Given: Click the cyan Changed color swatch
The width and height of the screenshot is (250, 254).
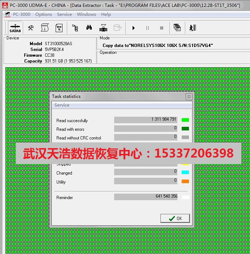Looking at the screenshot, I should click(x=185, y=172).
